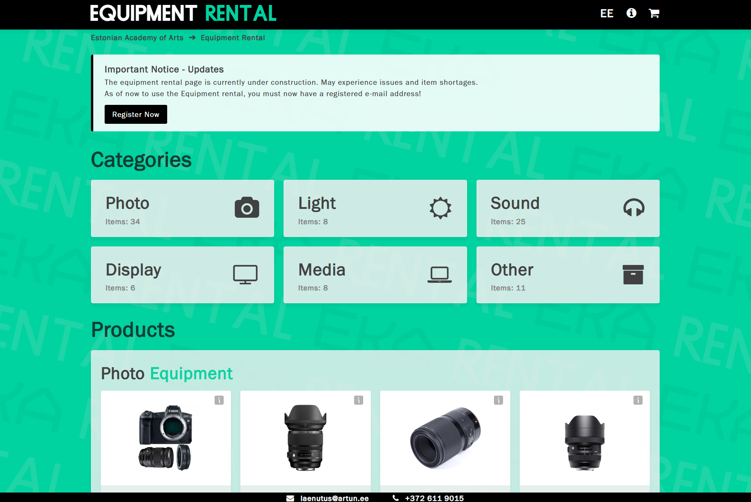751x502 pixels.
Task: Open info badge on the last lens product card
Action: [638, 401]
